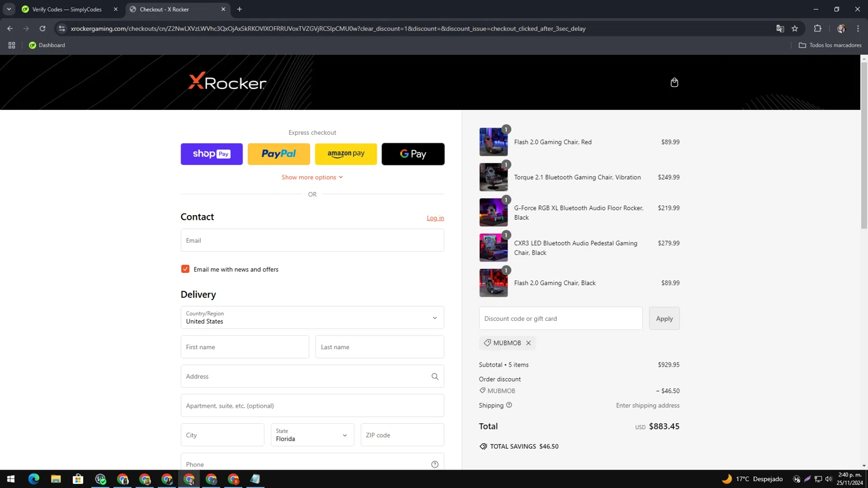Click the Torque 2.1 Bluetooth chair thumbnail
This screenshot has height=488, width=868.
tap(494, 177)
